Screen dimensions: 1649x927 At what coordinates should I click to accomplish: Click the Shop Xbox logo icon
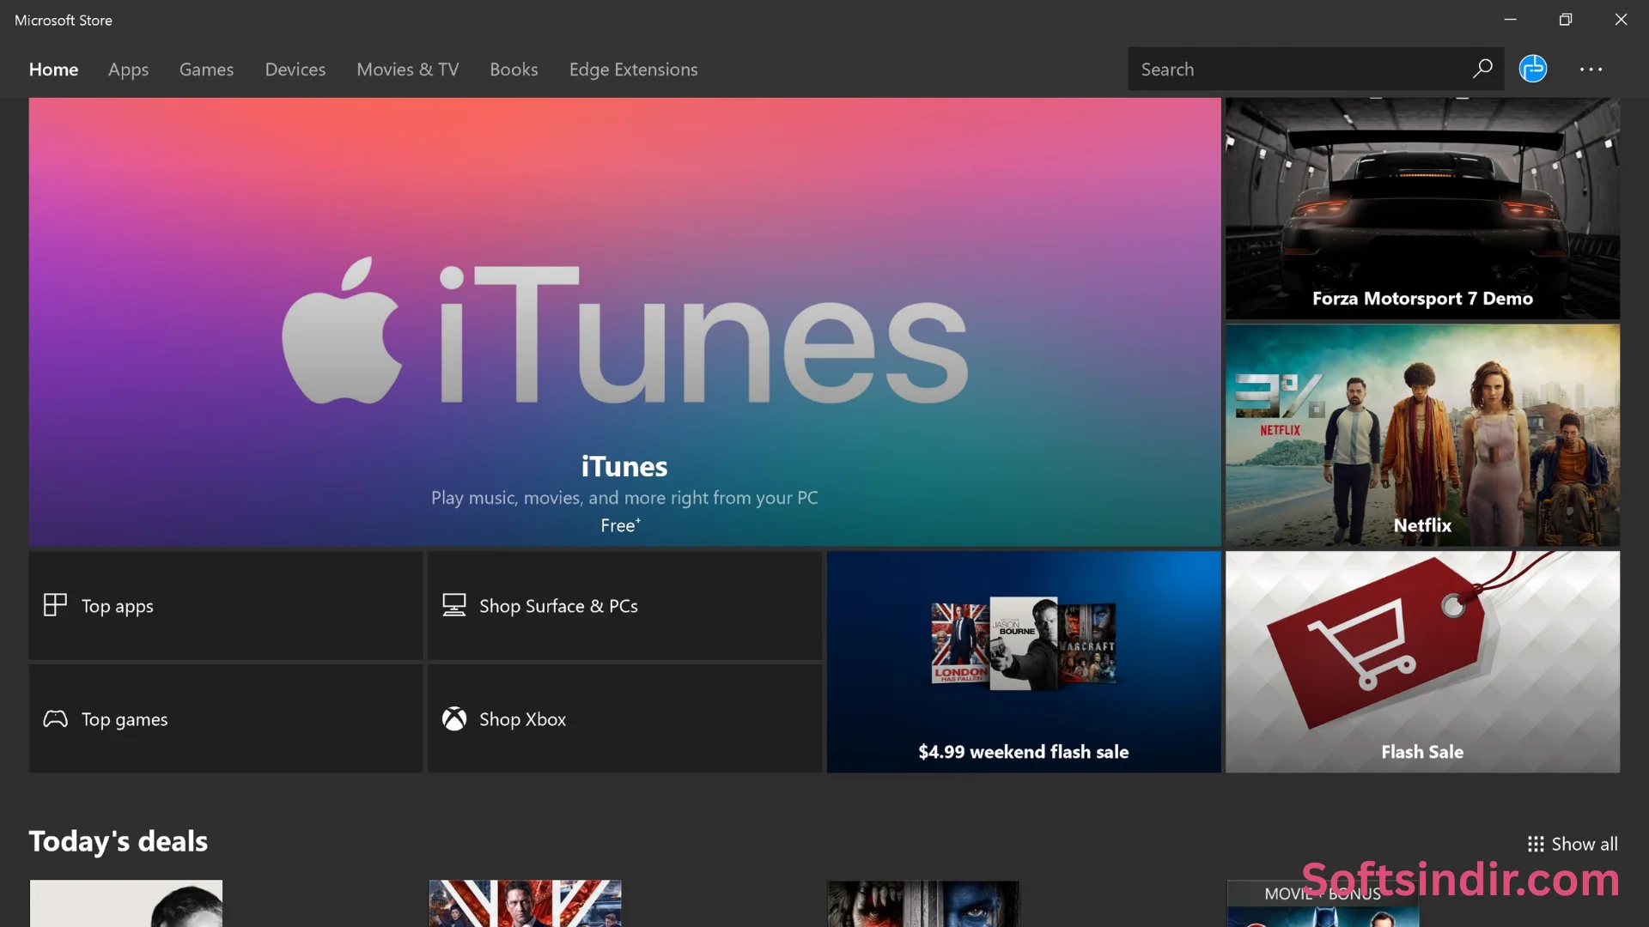[454, 719]
